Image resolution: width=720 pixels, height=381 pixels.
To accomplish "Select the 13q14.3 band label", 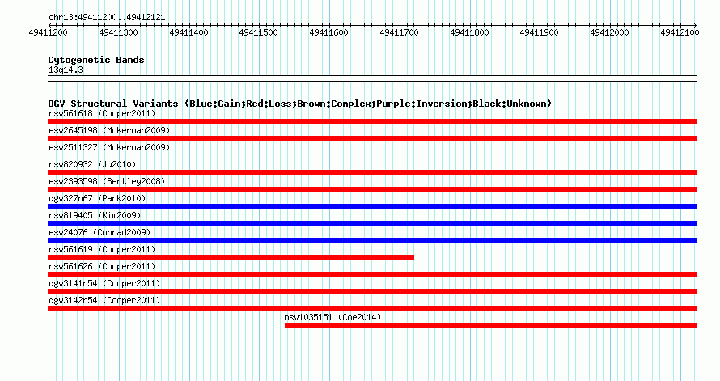I will [x=66, y=70].
